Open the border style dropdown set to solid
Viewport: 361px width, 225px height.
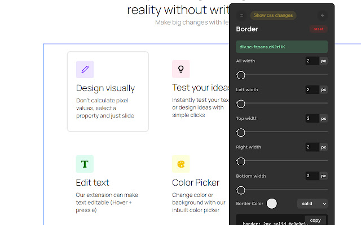click(312, 204)
